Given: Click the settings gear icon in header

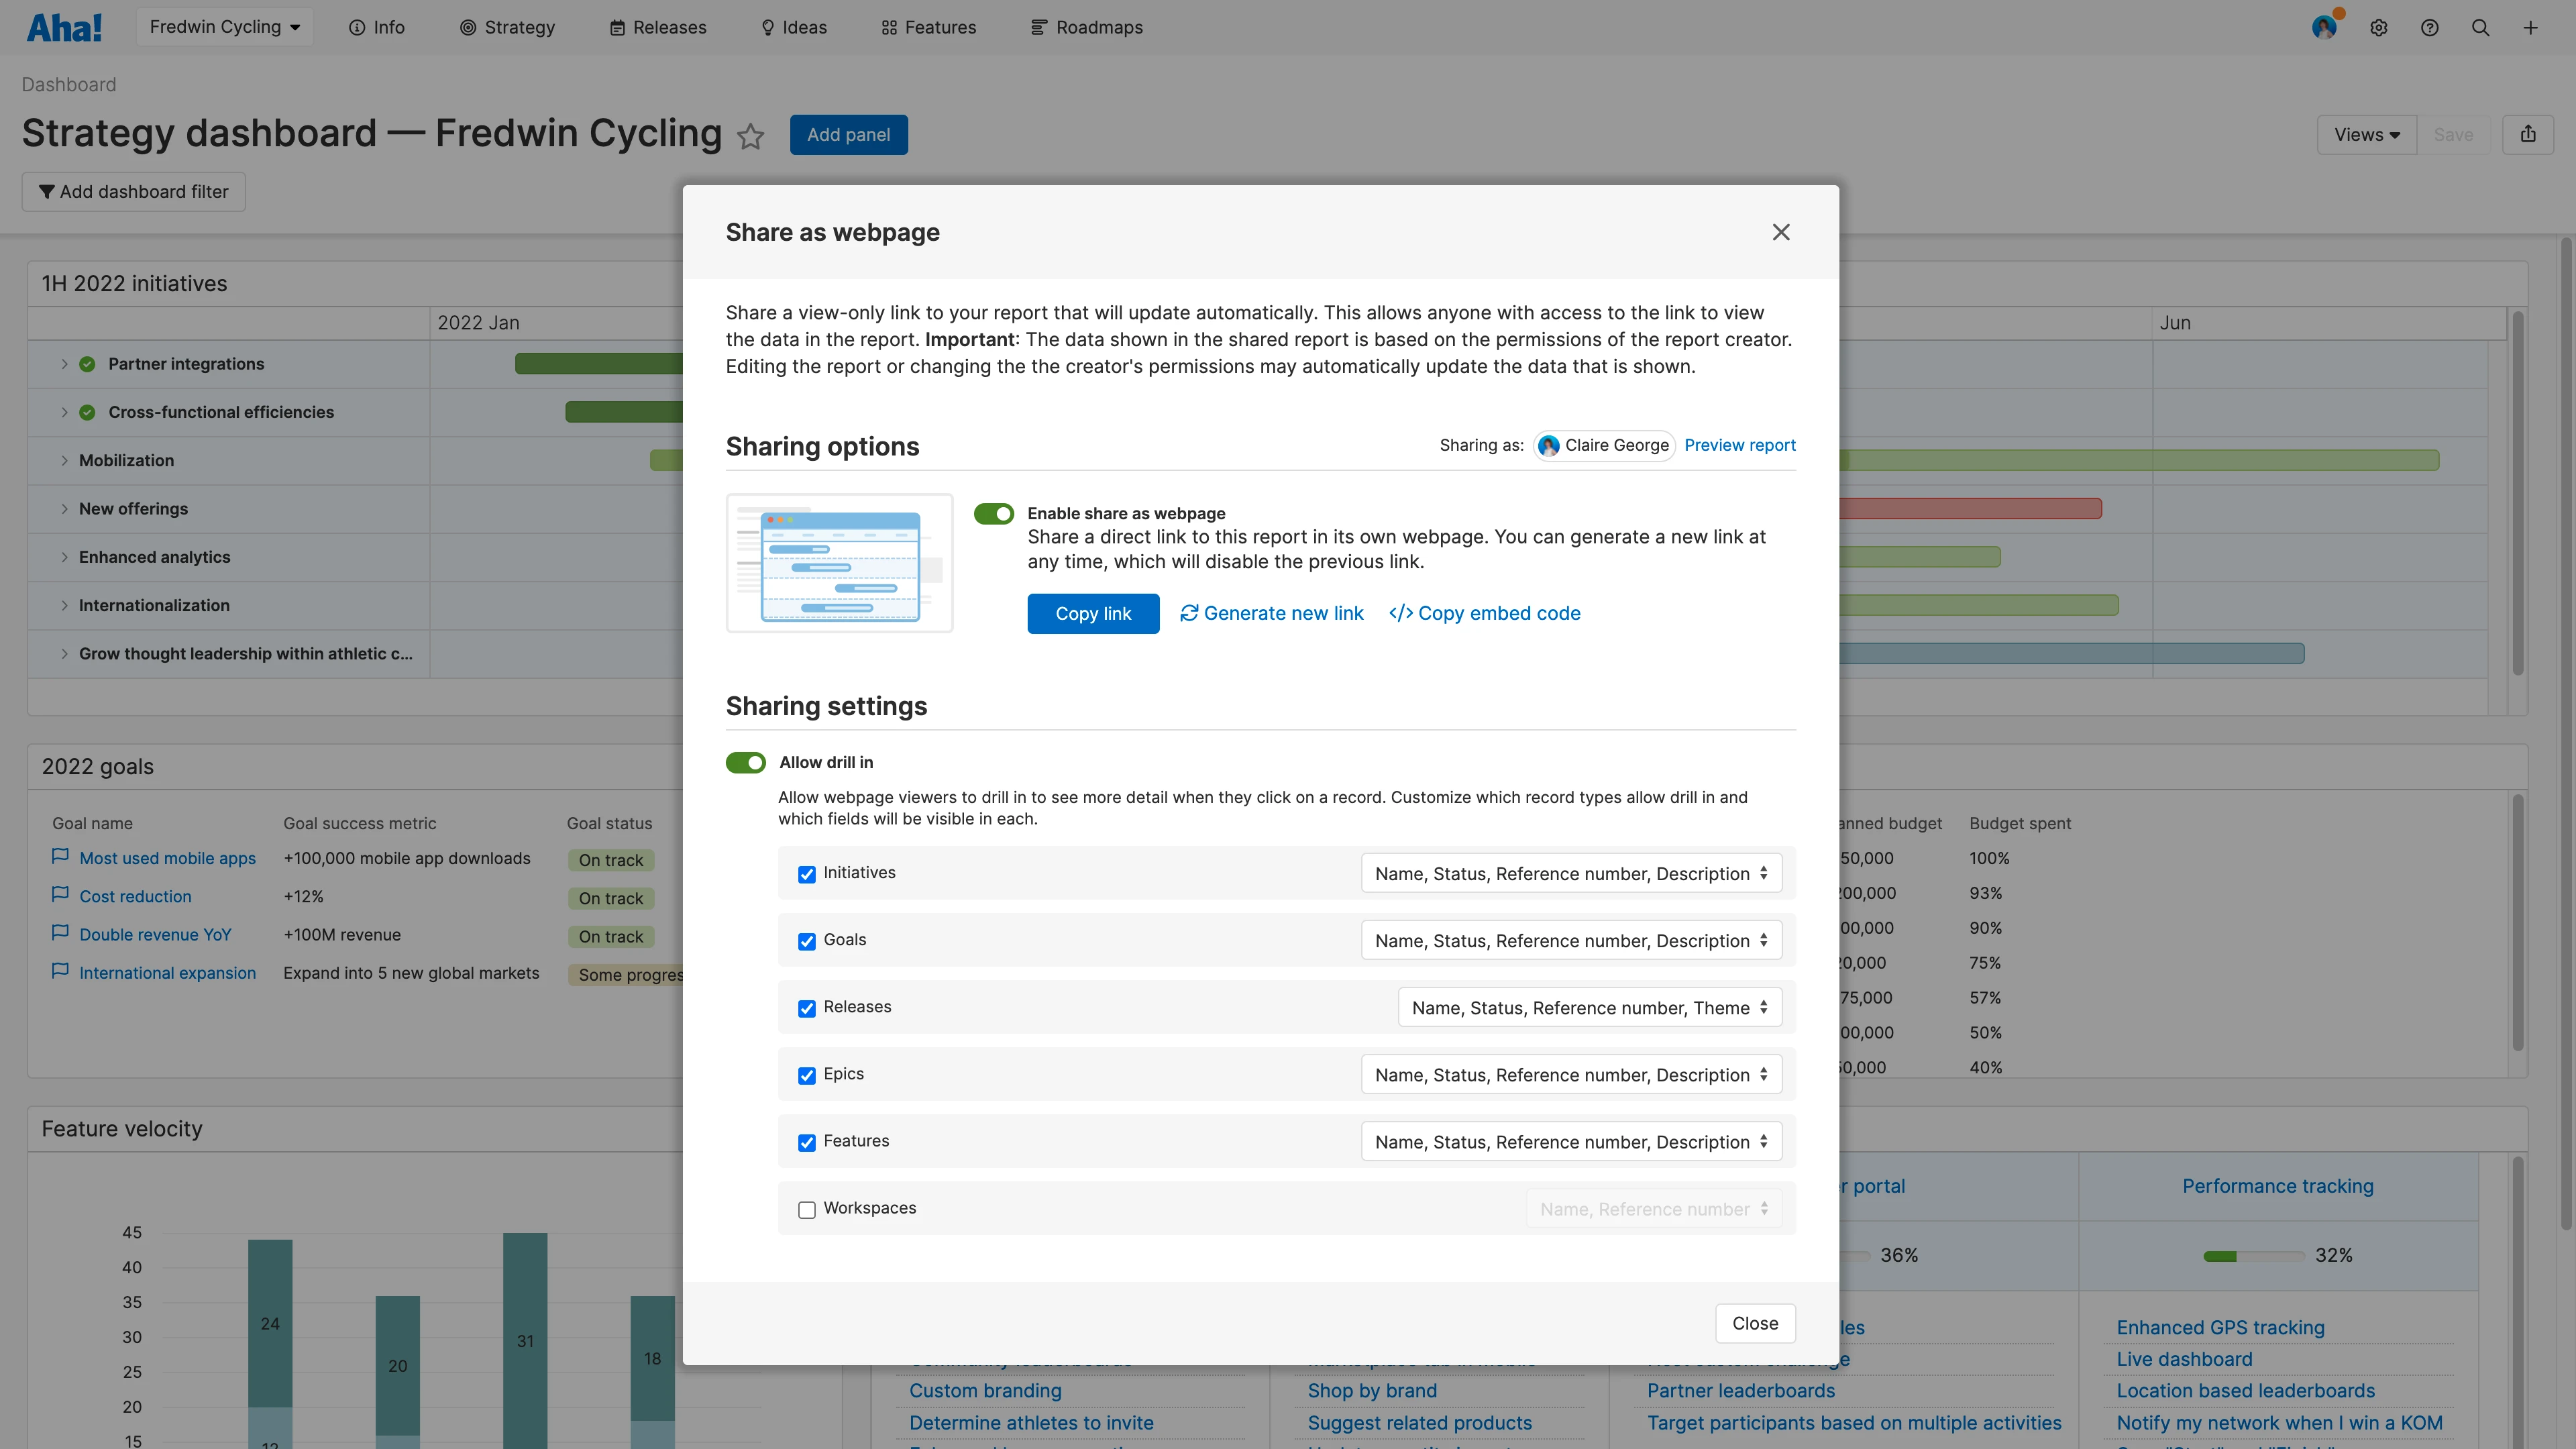Looking at the screenshot, I should 2378,28.
